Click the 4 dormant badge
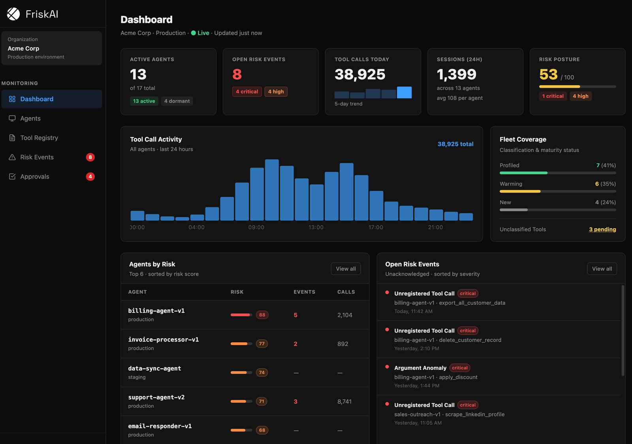This screenshot has width=632, height=444. pos(177,101)
